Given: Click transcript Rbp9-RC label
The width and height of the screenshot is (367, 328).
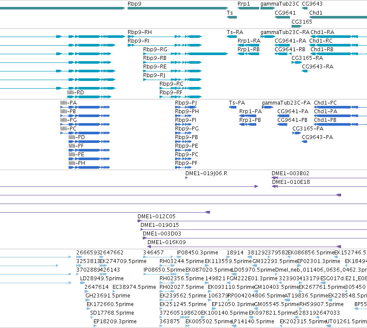Looking at the screenshot, I should pyautogui.click(x=171, y=84).
